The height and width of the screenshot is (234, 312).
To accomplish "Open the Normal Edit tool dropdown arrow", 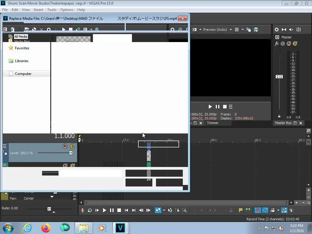I will click(164, 210).
